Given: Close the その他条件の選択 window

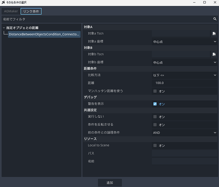Looking at the screenshot, I should (215, 2).
